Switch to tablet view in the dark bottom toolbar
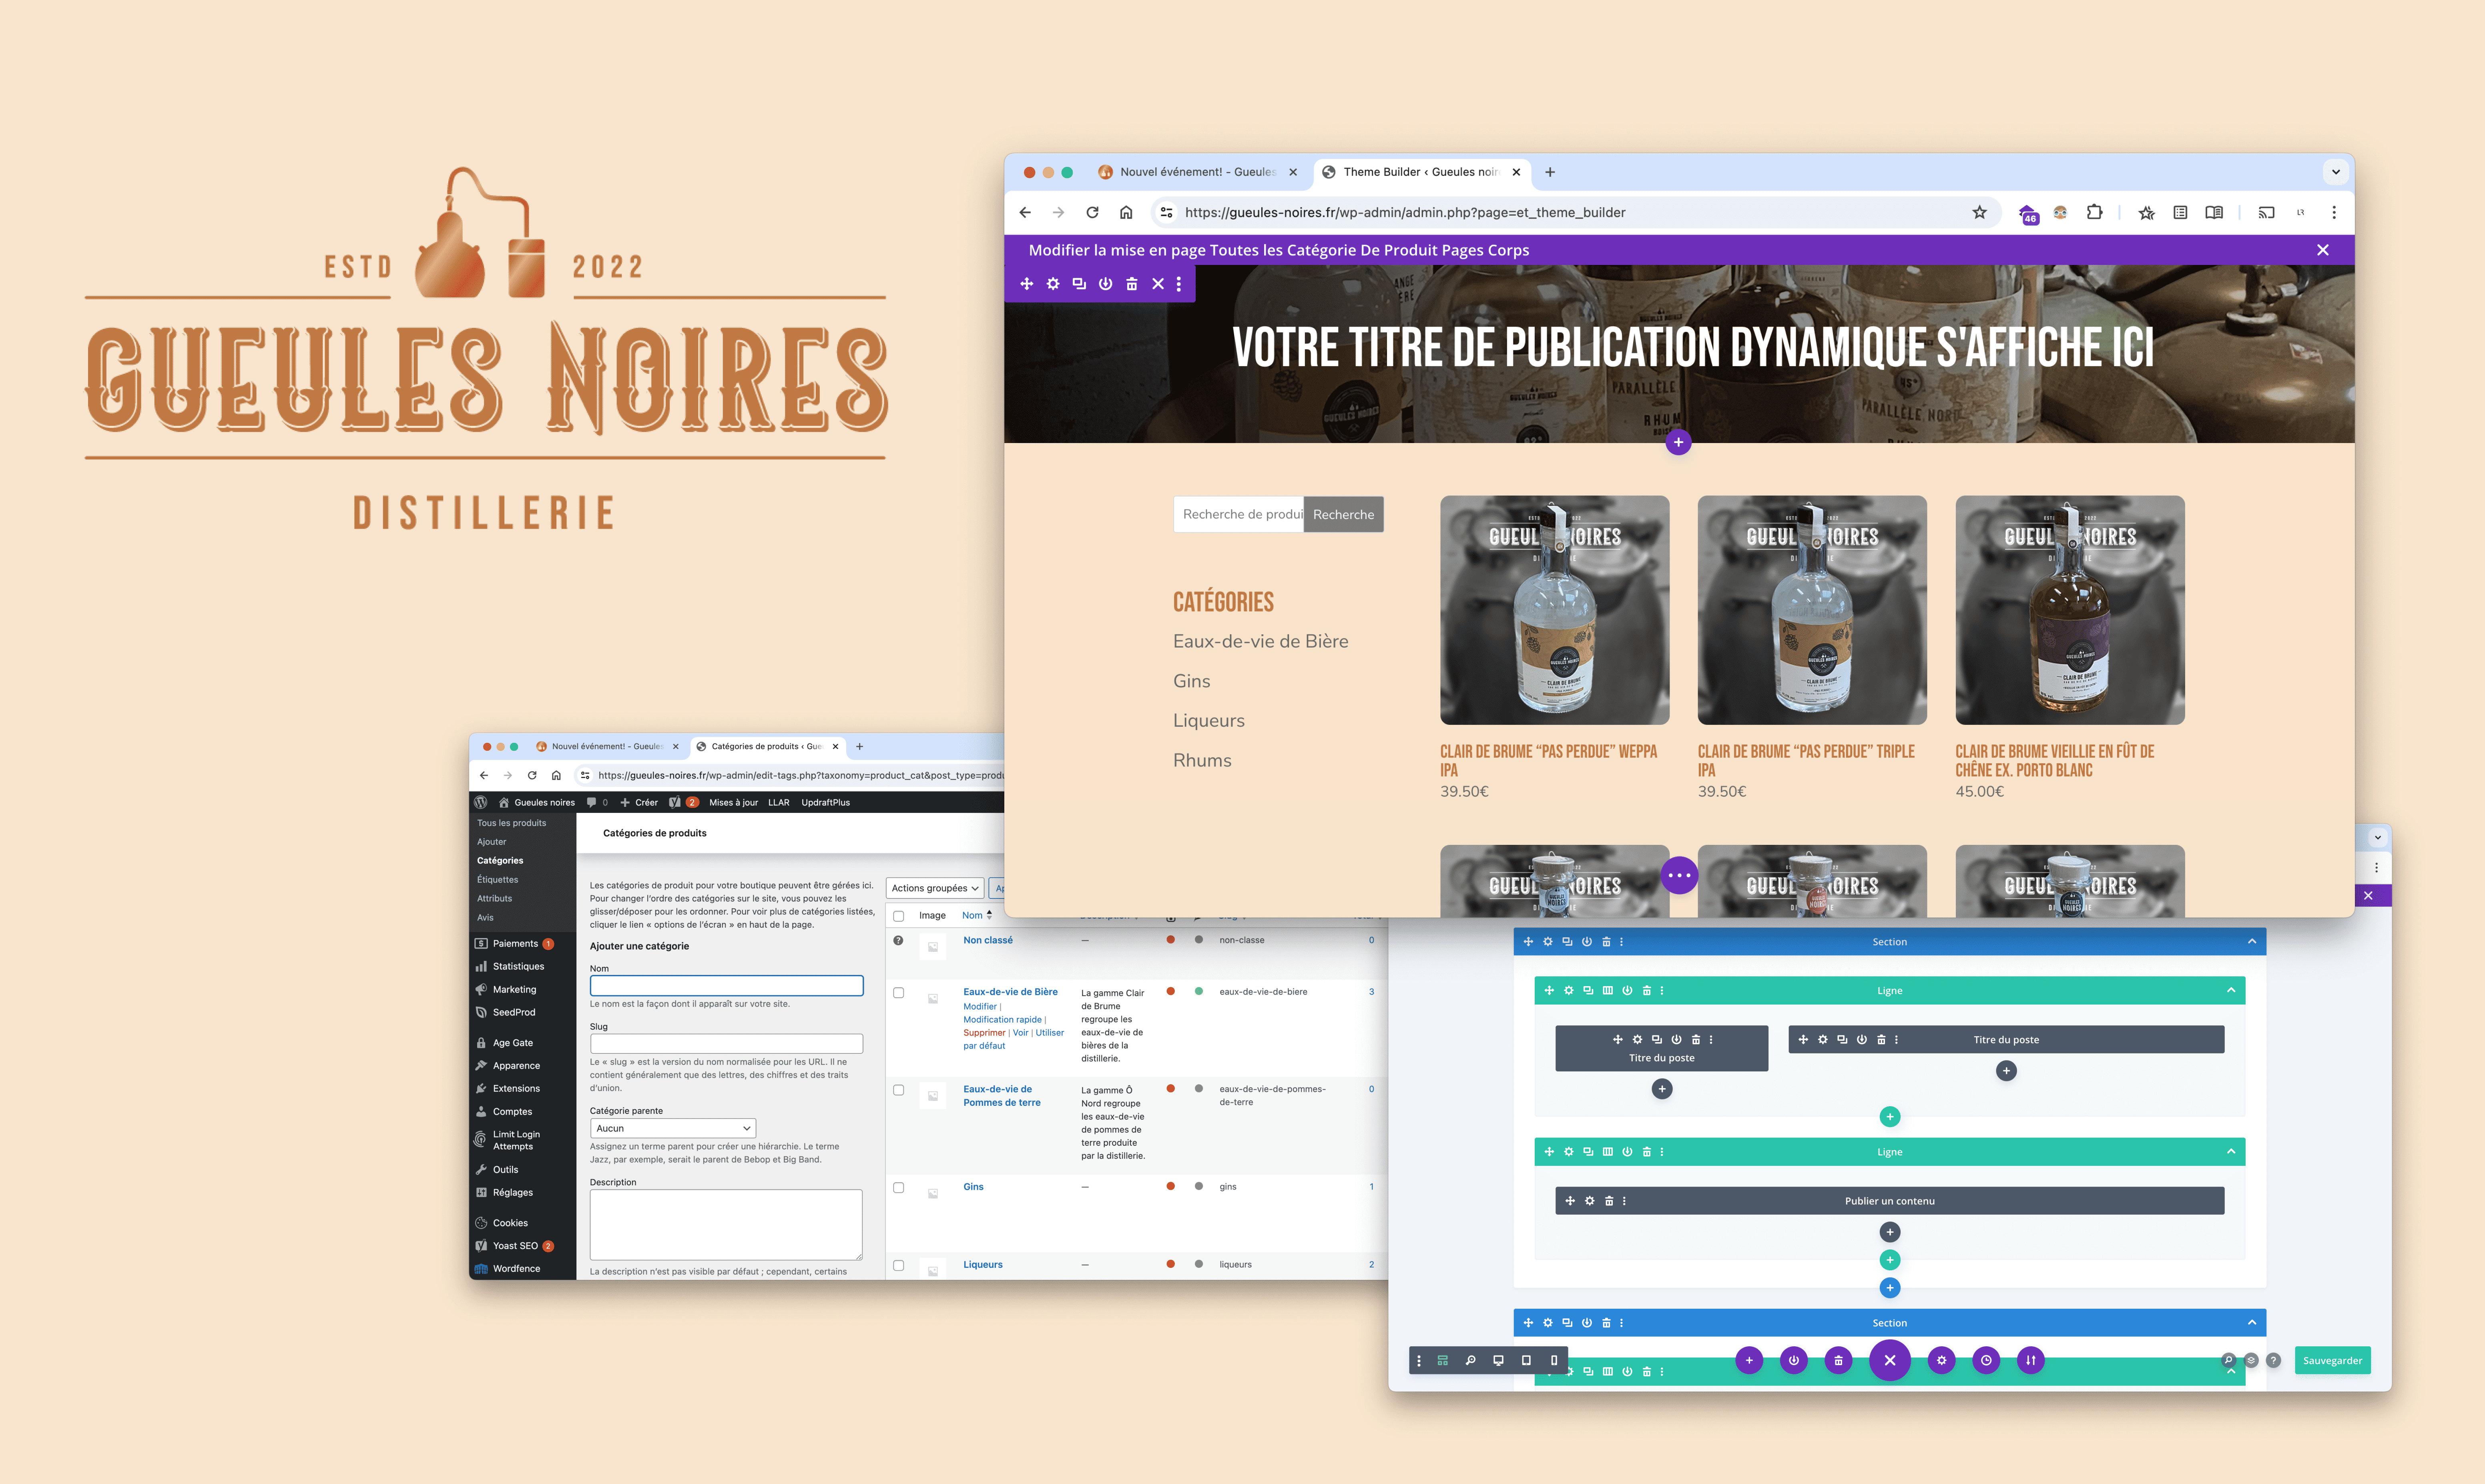The height and width of the screenshot is (1484, 2485). (1526, 1360)
